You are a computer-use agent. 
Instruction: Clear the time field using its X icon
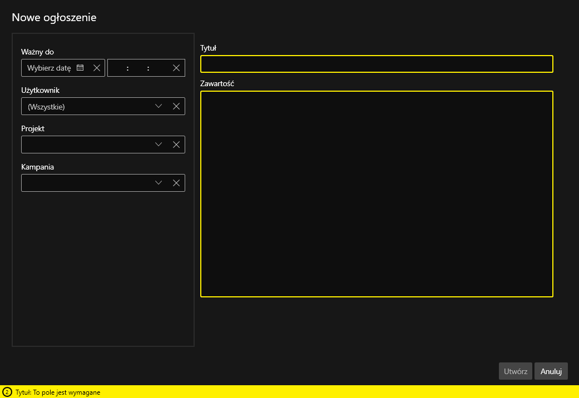pyautogui.click(x=176, y=68)
